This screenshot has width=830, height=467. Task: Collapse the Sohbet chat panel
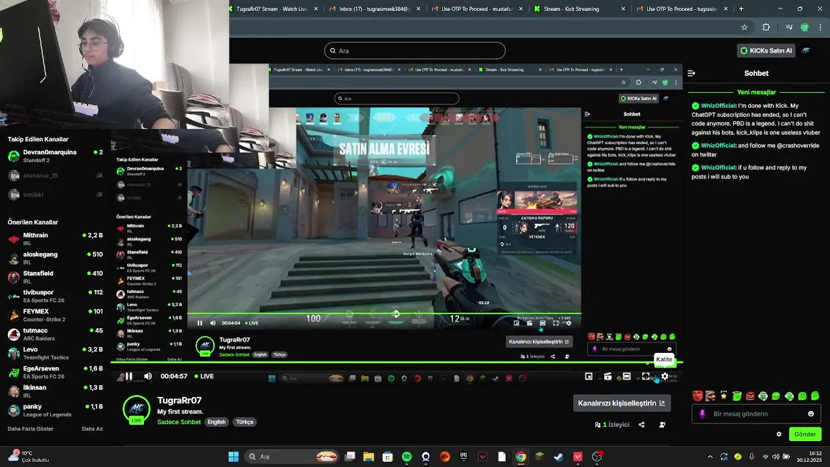[691, 73]
